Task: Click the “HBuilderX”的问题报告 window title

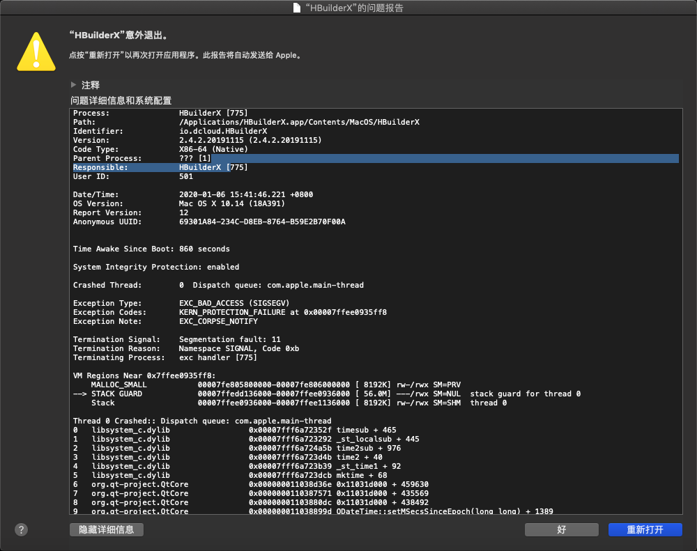Action: (354, 8)
